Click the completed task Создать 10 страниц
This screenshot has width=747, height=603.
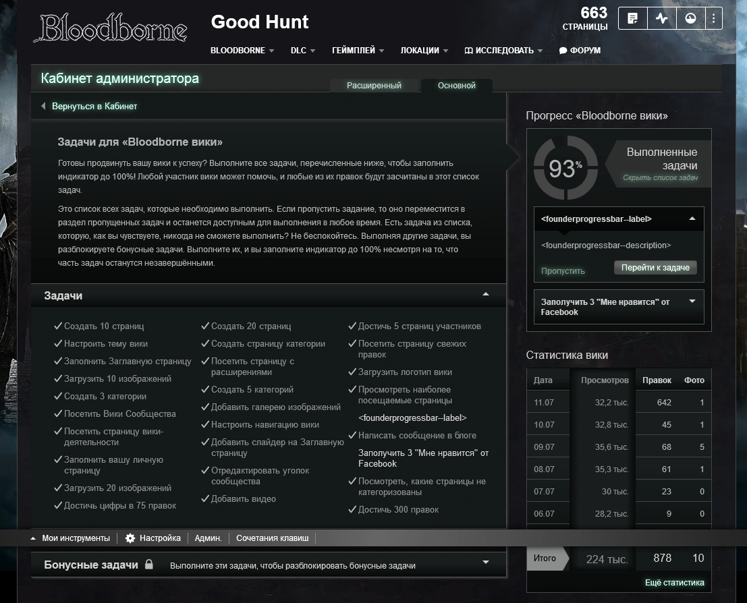pyautogui.click(x=104, y=326)
